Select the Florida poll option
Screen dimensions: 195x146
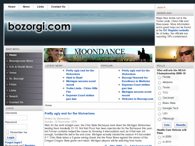(x=160, y=78)
